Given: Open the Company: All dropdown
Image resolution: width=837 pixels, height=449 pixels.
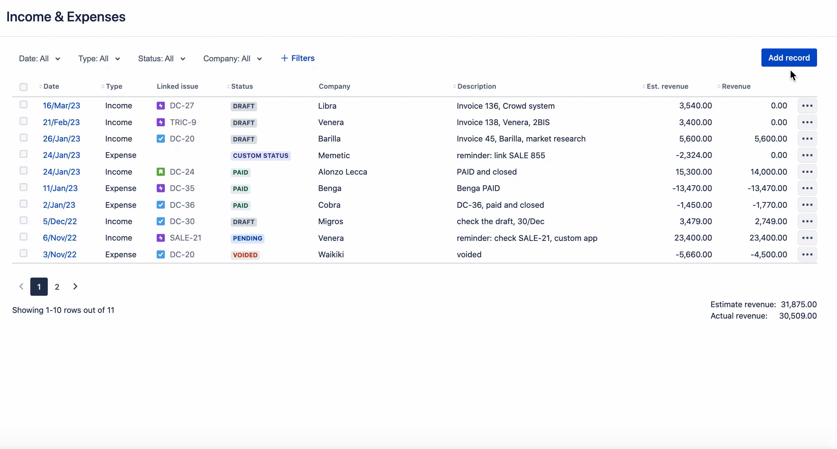Looking at the screenshot, I should pyautogui.click(x=232, y=58).
